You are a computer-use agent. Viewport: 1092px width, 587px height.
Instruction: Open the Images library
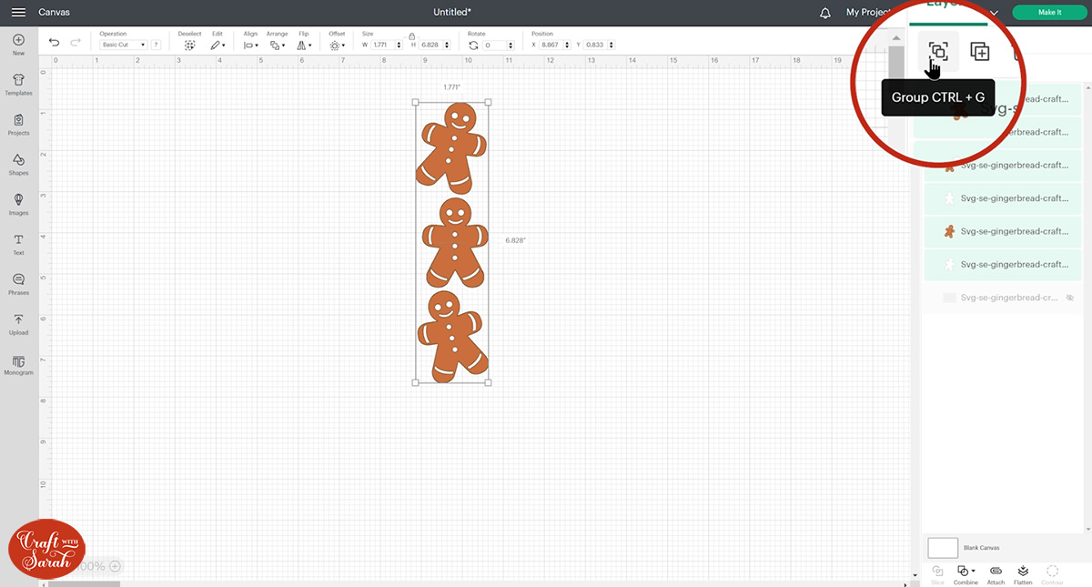(x=18, y=204)
